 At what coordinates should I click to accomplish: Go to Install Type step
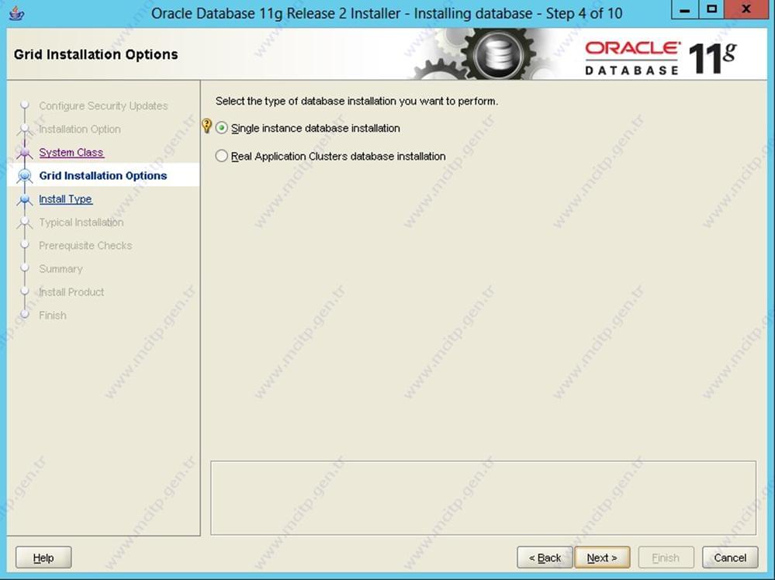pos(65,199)
